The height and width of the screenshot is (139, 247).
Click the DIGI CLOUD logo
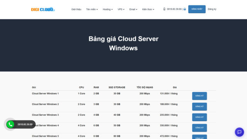pyautogui.click(x=43, y=9)
